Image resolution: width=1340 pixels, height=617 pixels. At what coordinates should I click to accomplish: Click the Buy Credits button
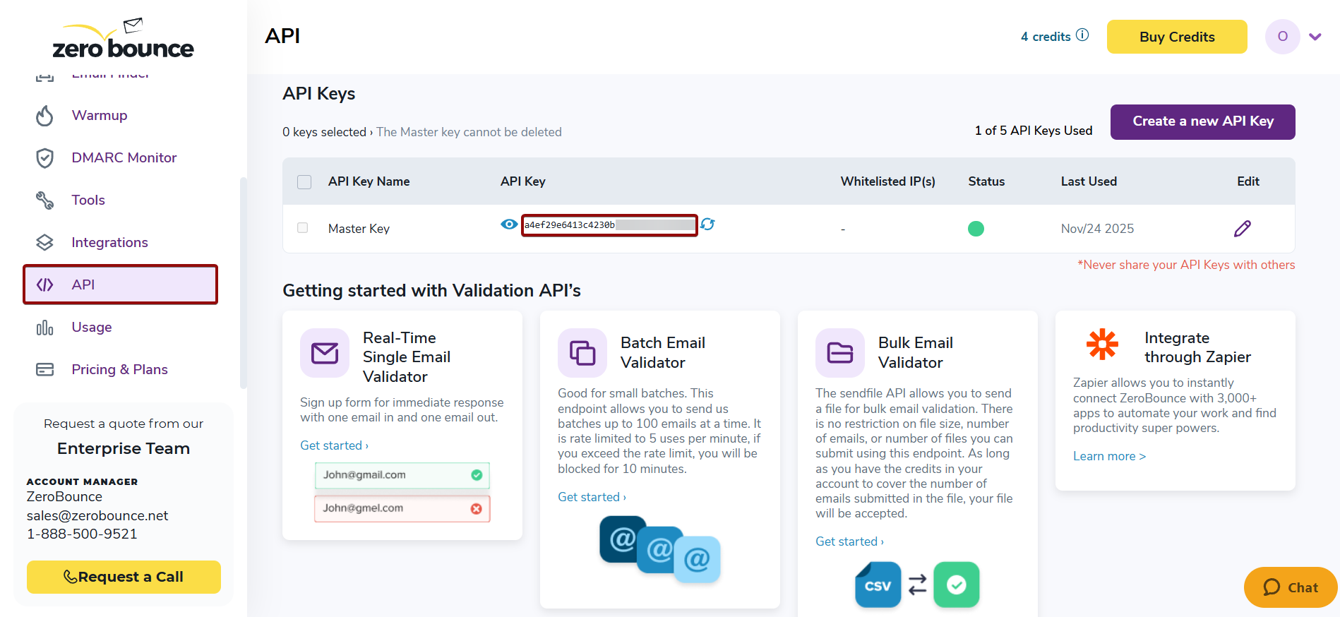coord(1177,37)
